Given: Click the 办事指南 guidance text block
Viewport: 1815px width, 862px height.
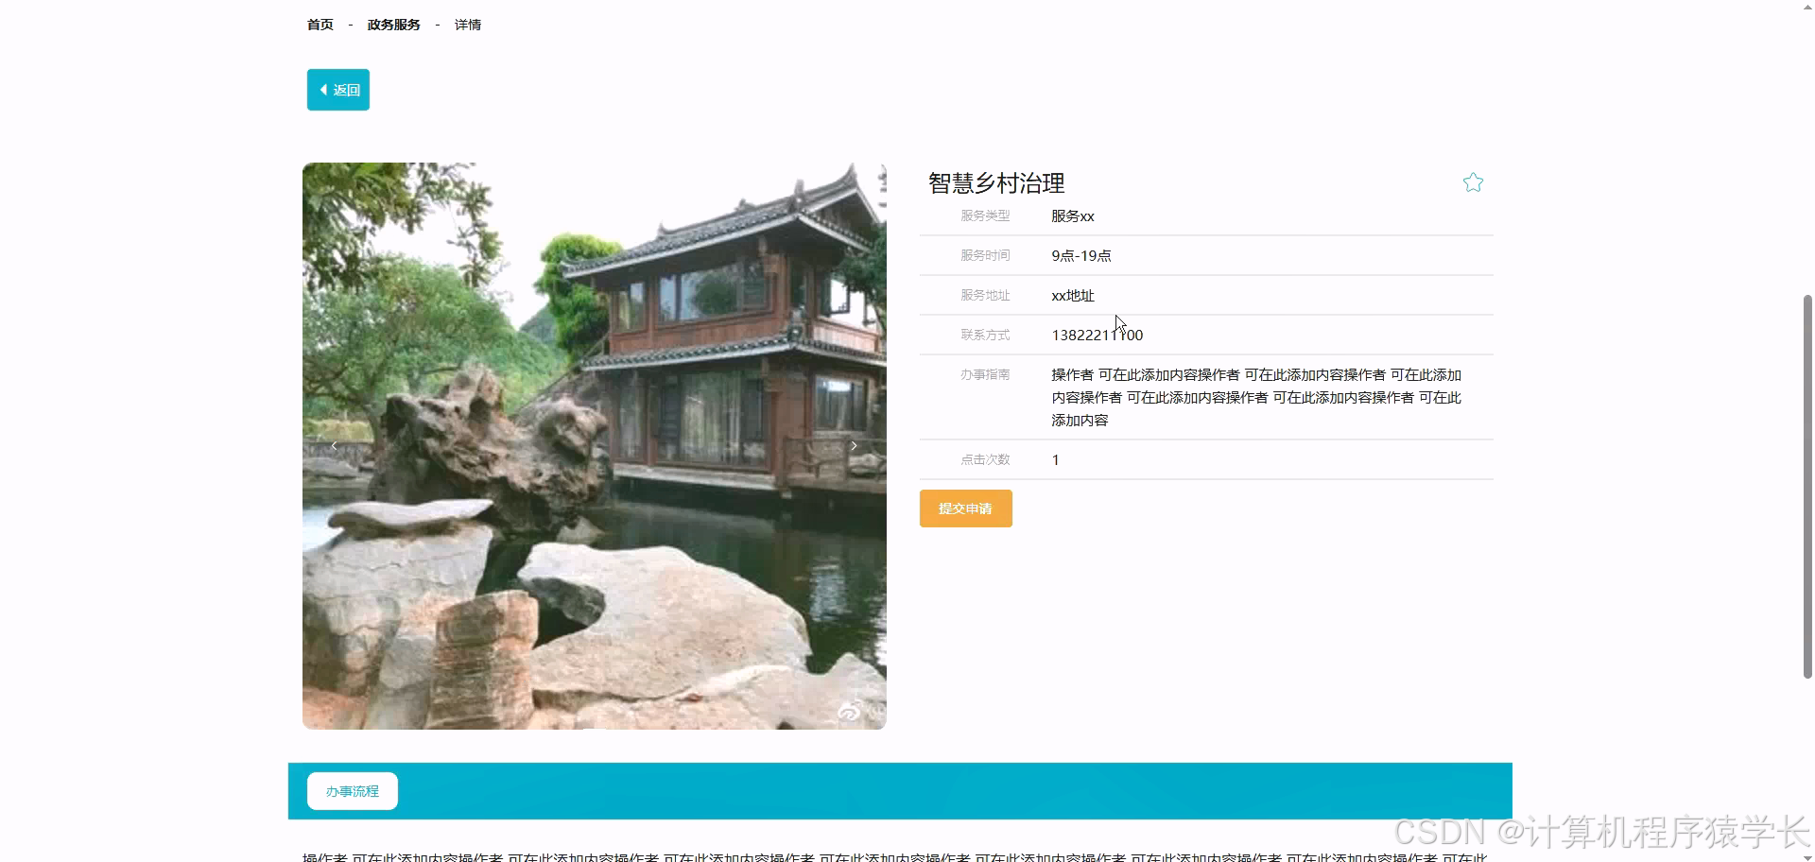Looking at the screenshot, I should 1254,397.
